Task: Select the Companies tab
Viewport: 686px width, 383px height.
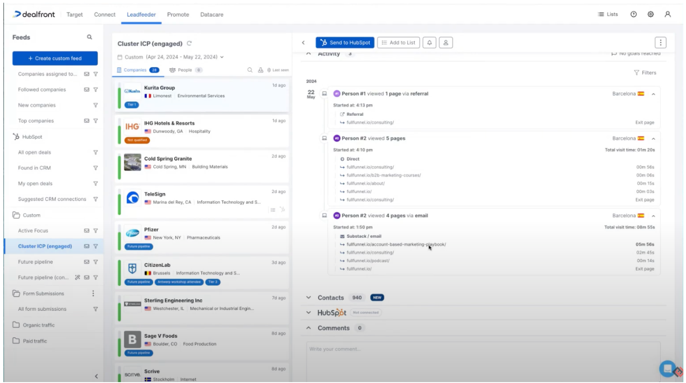Action: (x=138, y=70)
